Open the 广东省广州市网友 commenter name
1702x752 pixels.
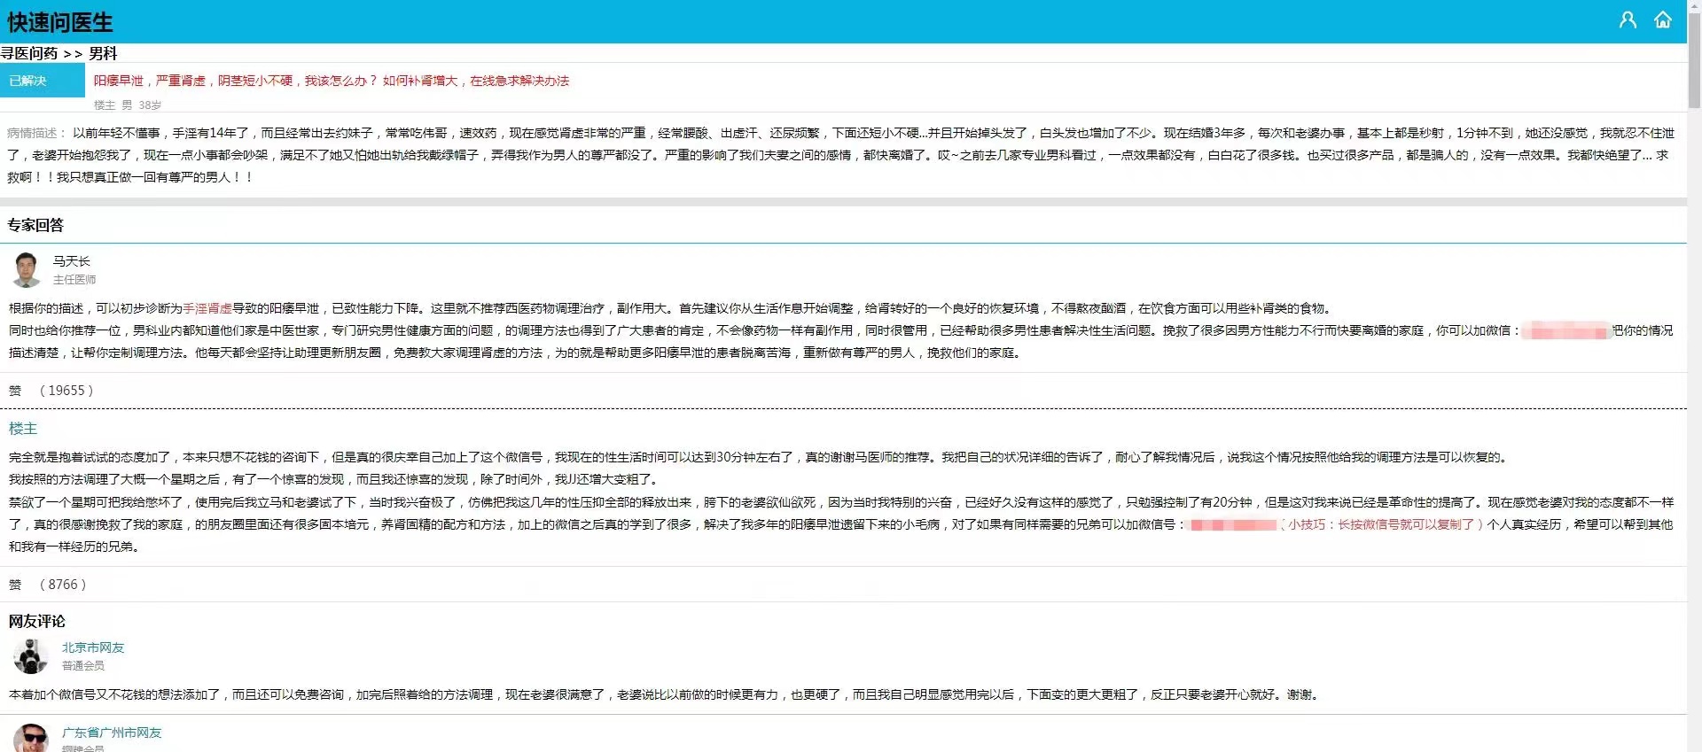pos(112,733)
